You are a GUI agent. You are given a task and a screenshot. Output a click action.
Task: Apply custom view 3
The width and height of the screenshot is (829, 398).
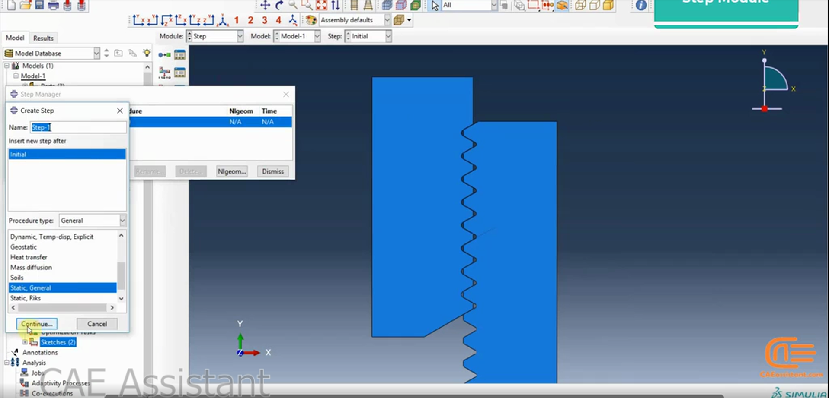coord(265,20)
